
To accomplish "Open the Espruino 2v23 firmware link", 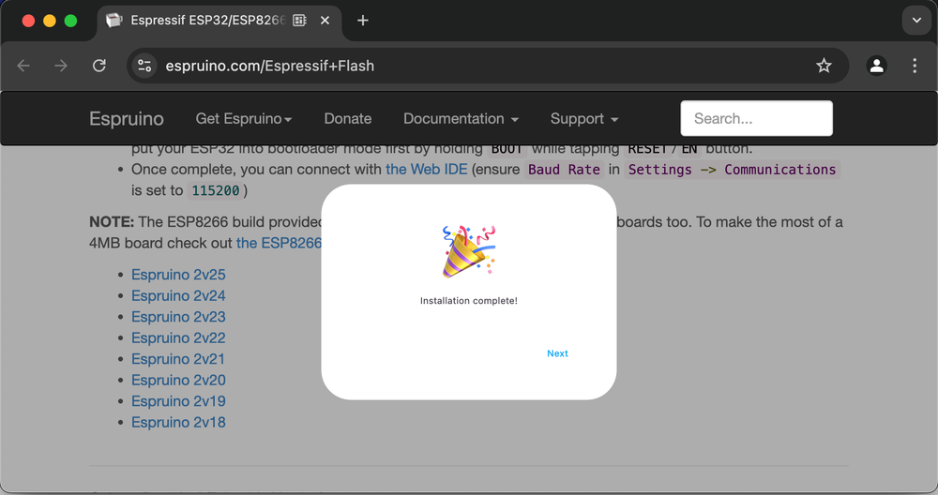I will click(178, 316).
